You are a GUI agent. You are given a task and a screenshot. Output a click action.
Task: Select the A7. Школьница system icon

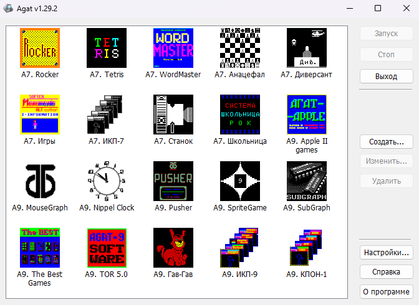pyautogui.click(x=240, y=115)
